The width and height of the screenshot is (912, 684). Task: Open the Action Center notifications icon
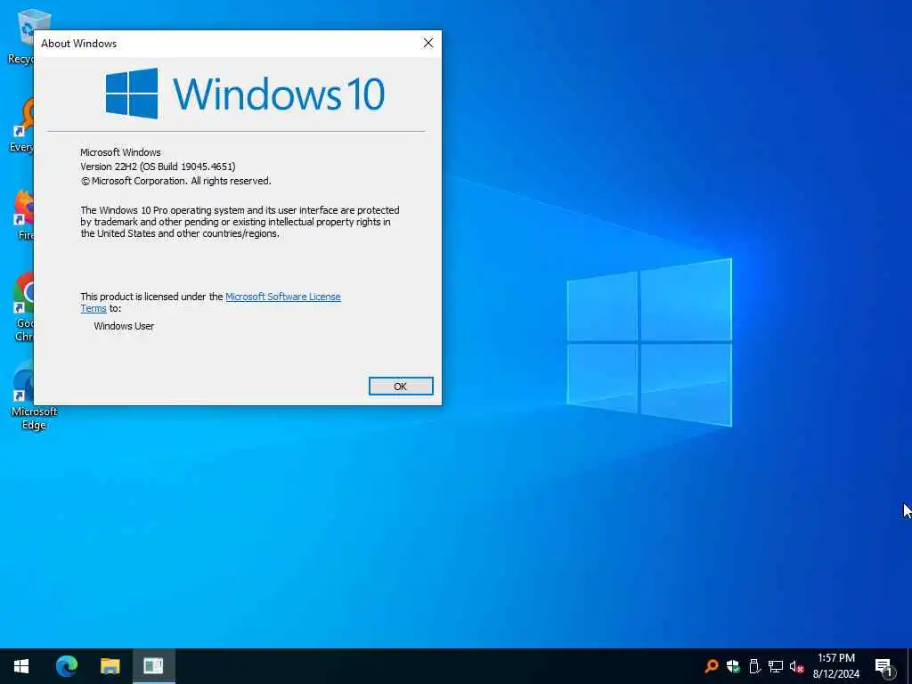[x=883, y=666]
